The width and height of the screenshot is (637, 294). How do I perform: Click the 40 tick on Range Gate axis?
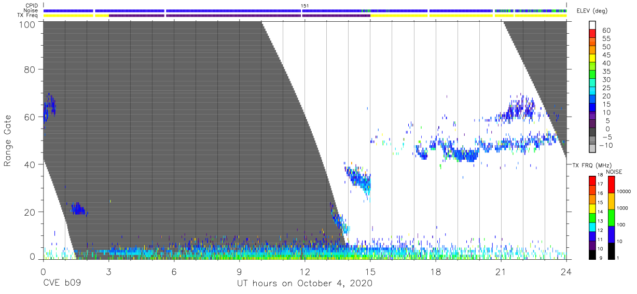(x=30, y=164)
